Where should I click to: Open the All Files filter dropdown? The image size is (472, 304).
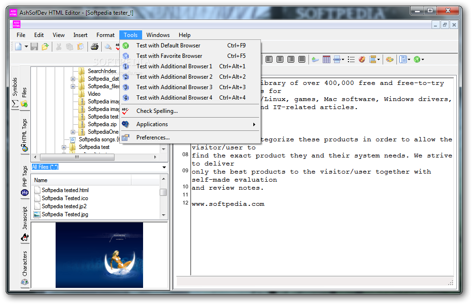point(164,167)
